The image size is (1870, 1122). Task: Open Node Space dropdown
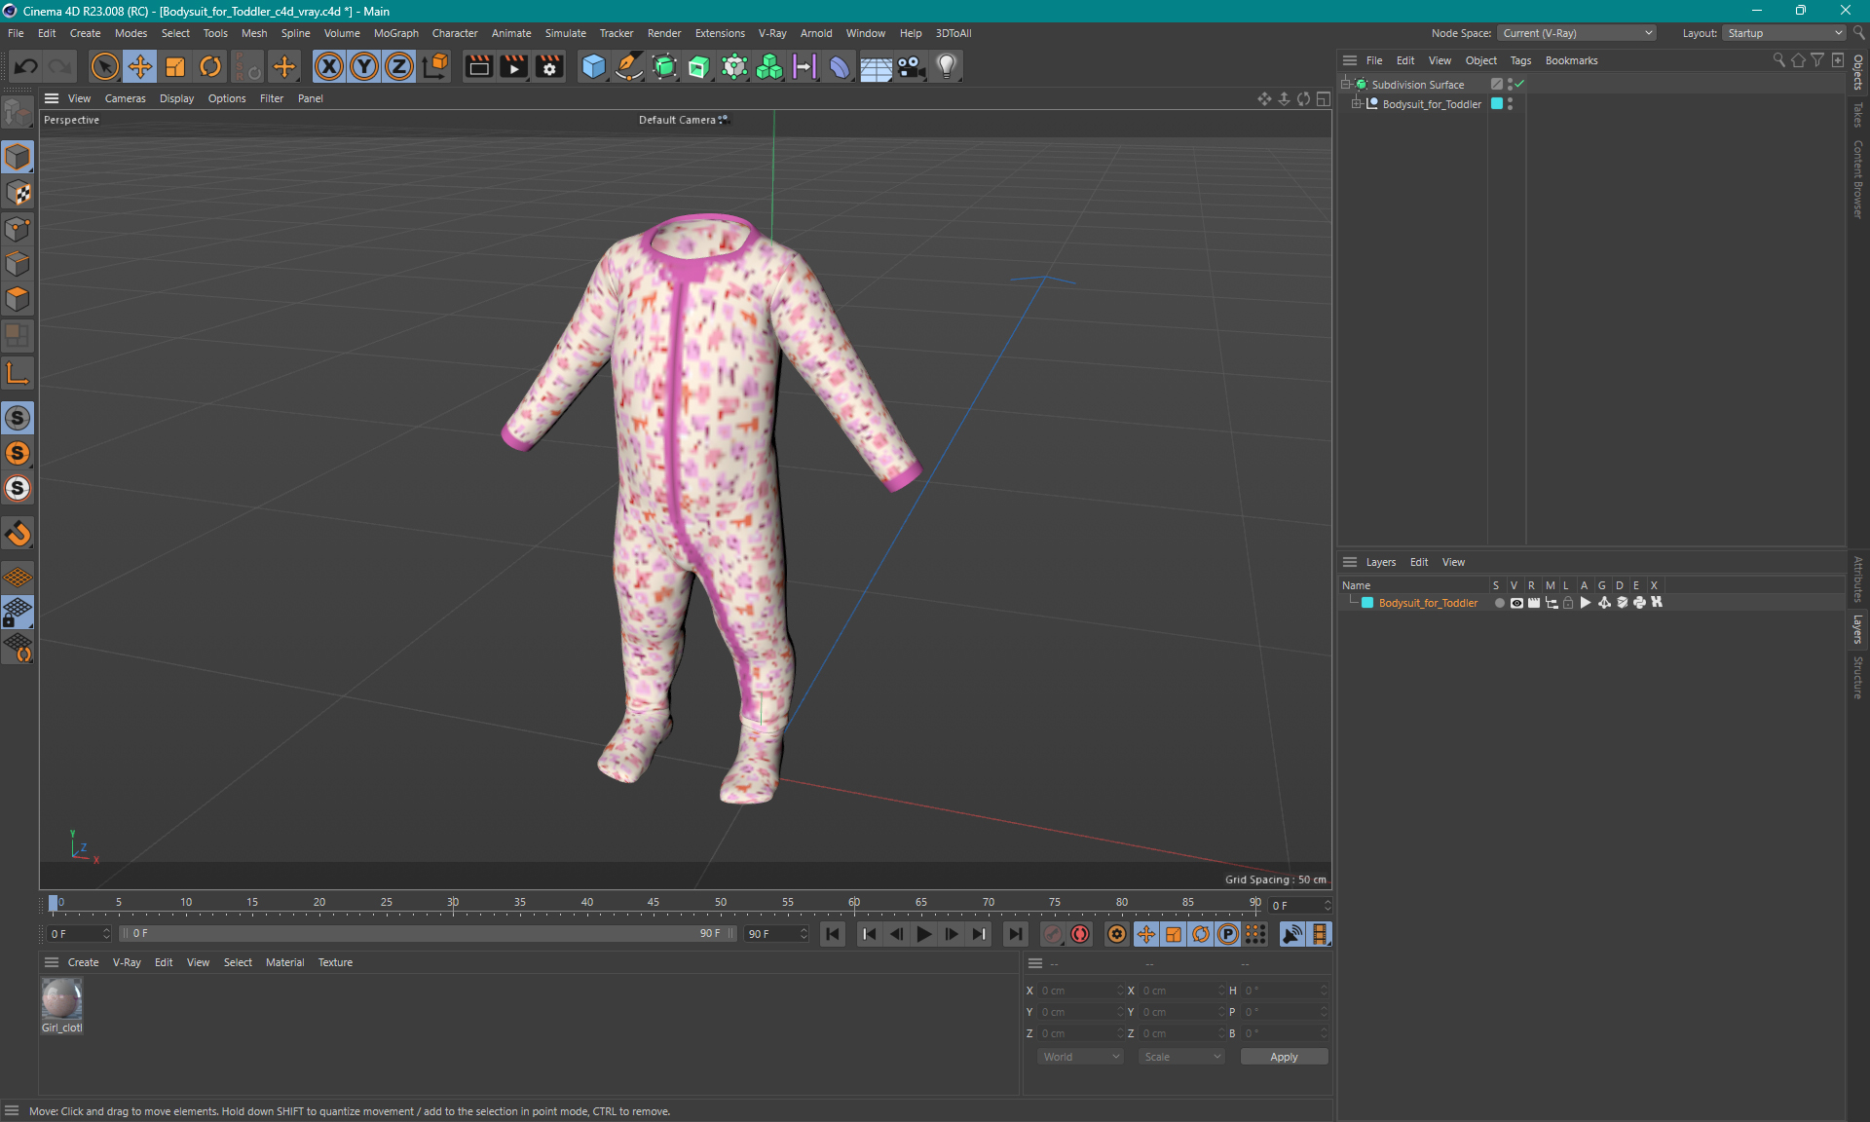coord(1576,33)
